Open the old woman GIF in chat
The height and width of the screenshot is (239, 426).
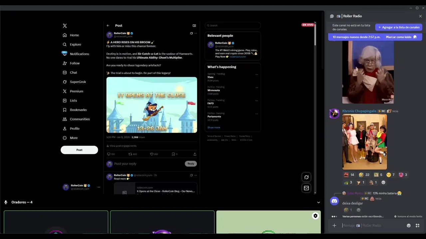[x=368, y=72]
